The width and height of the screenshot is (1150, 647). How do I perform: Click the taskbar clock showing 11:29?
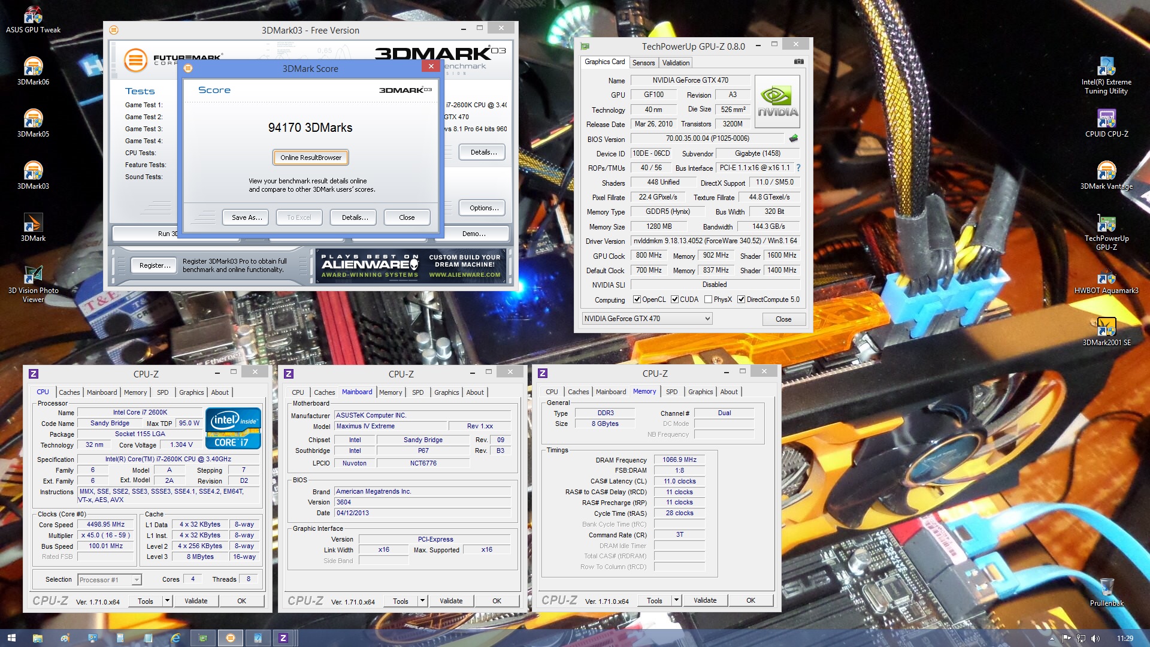coord(1125,638)
